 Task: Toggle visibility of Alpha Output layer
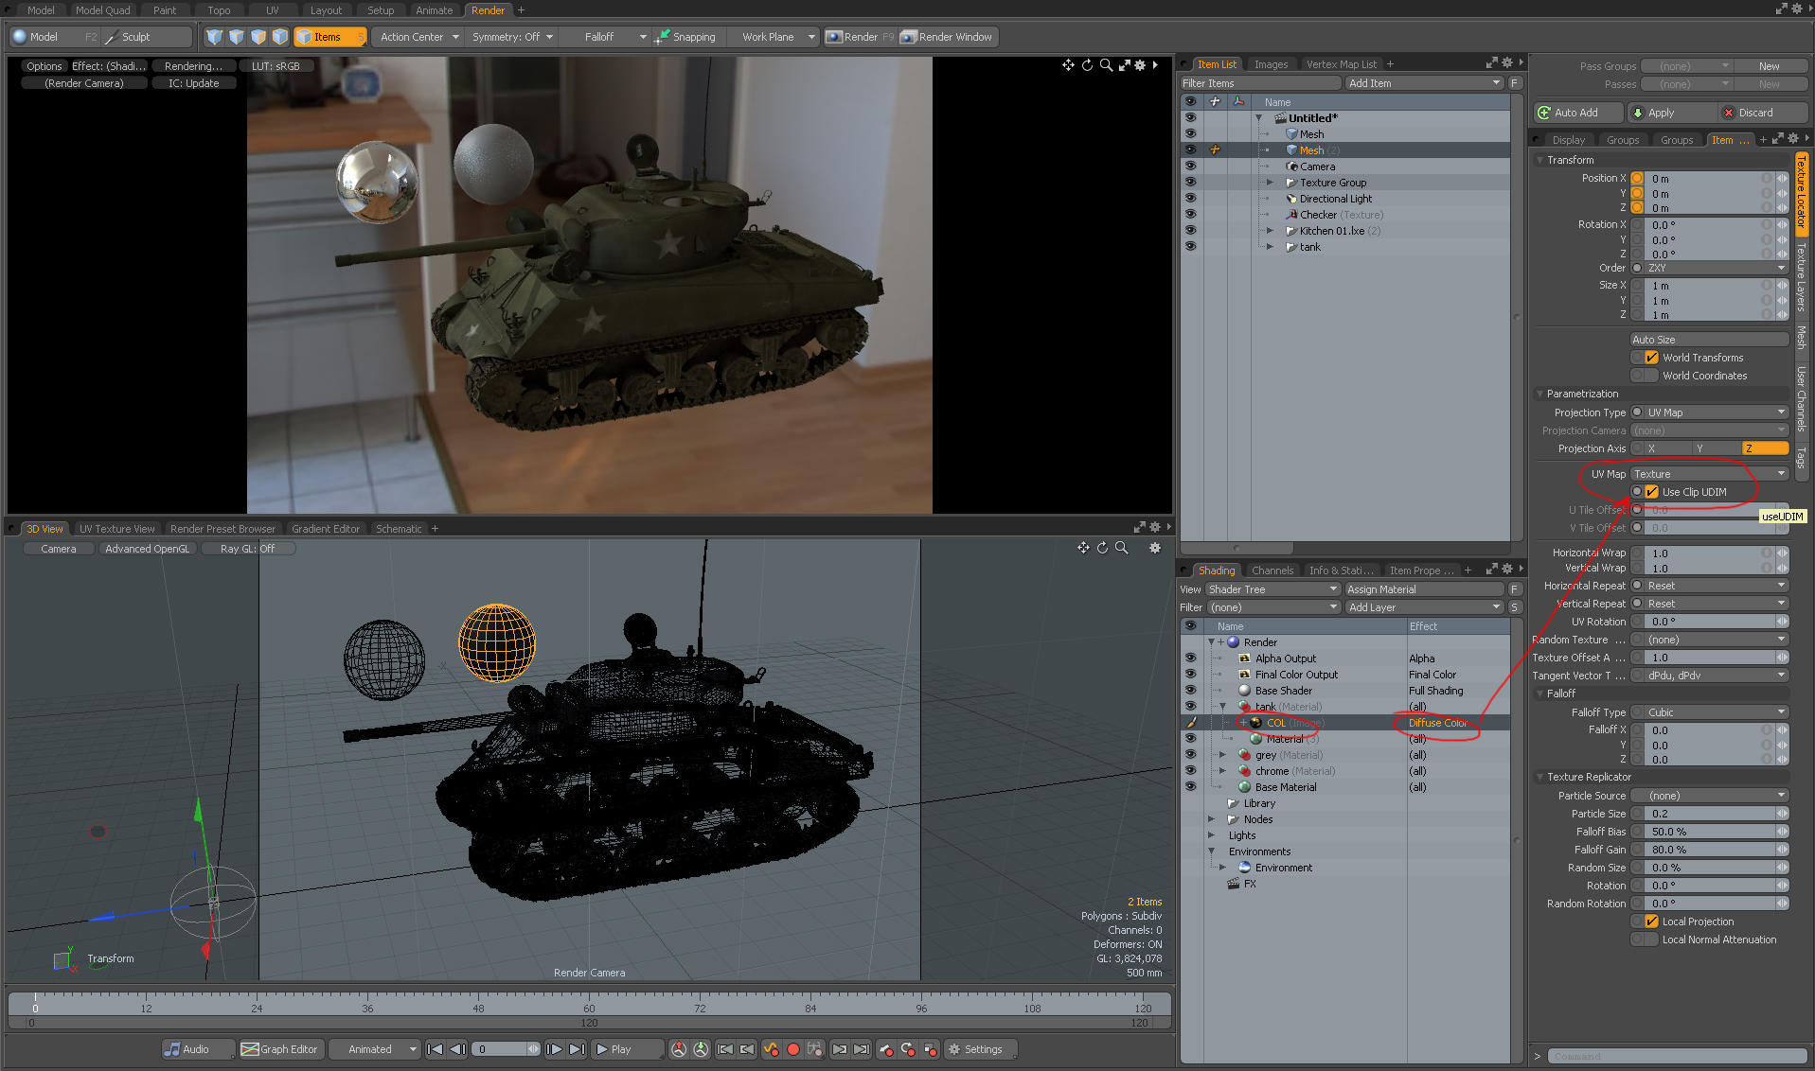(1190, 658)
